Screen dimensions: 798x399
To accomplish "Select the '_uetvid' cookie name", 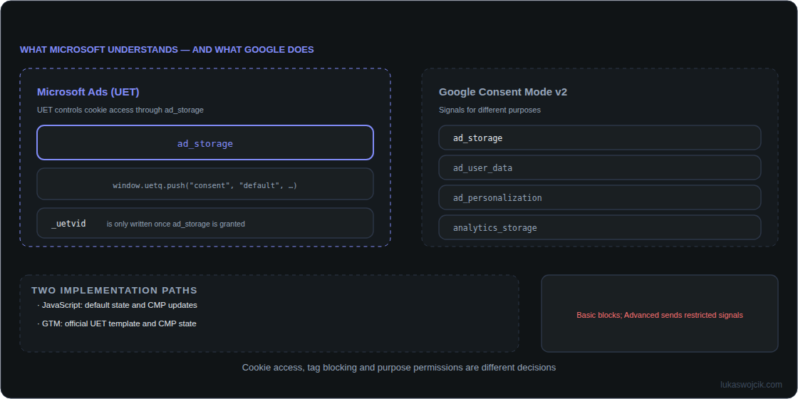I will click(x=68, y=224).
